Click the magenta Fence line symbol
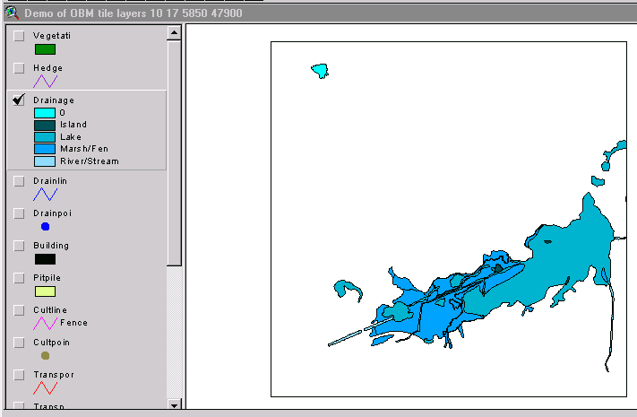 click(x=45, y=324)
